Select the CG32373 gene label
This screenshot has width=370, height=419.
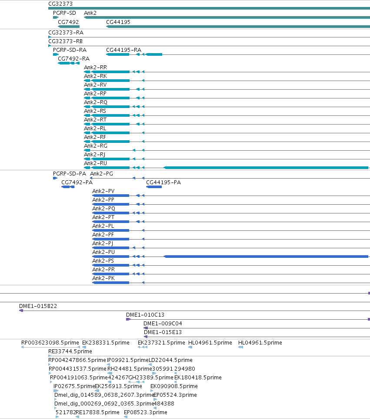point(60,4)
